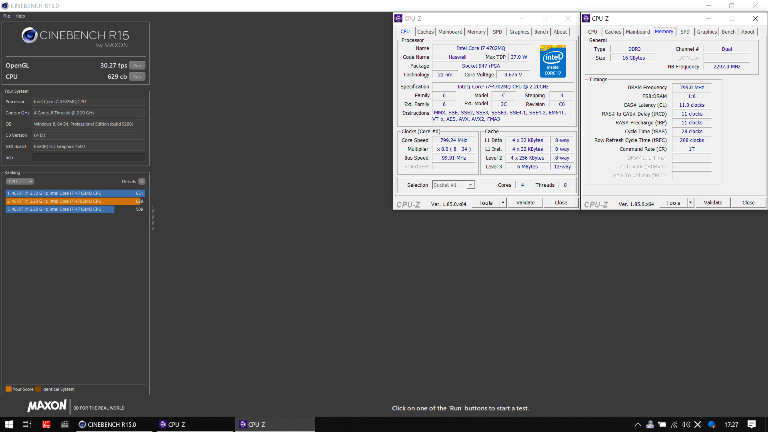Open About tab in CPU-Z processor window
This screenshot has width=768, height=432.
point(560,32)
